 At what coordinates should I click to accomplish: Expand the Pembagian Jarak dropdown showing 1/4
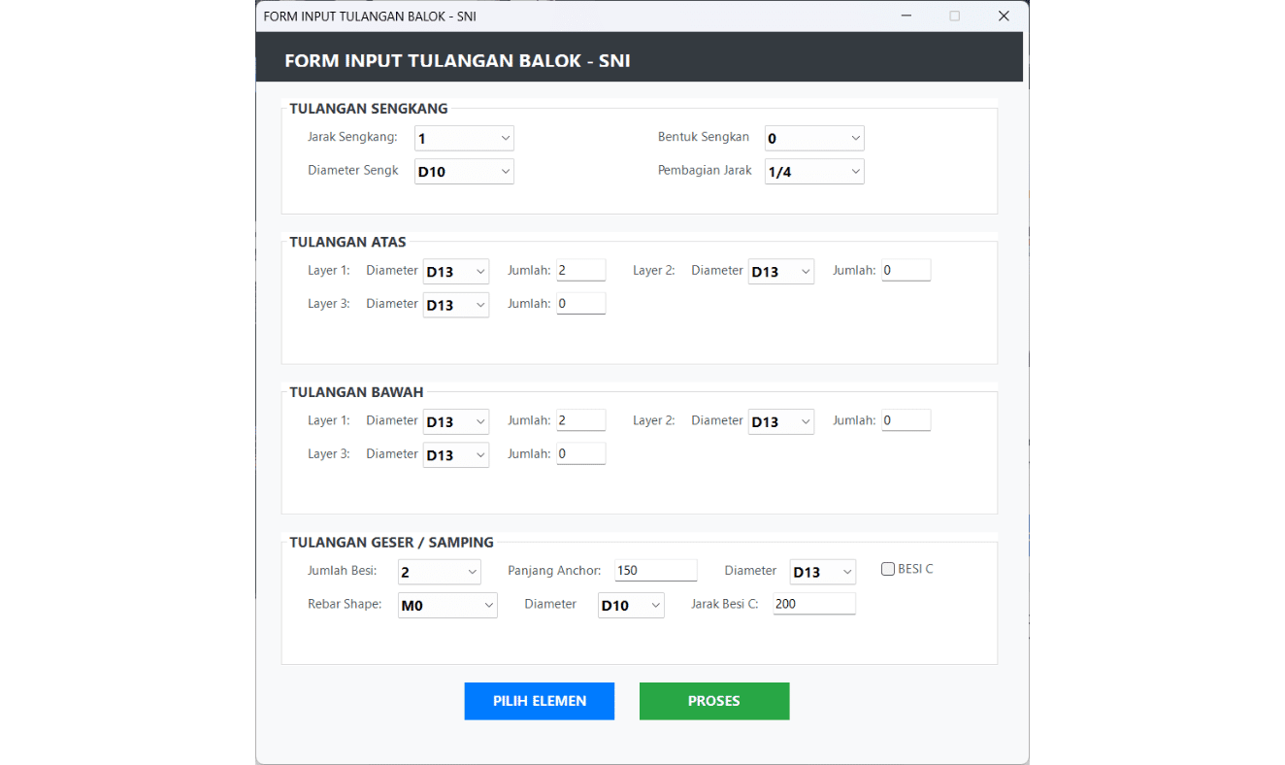(814, 172)
